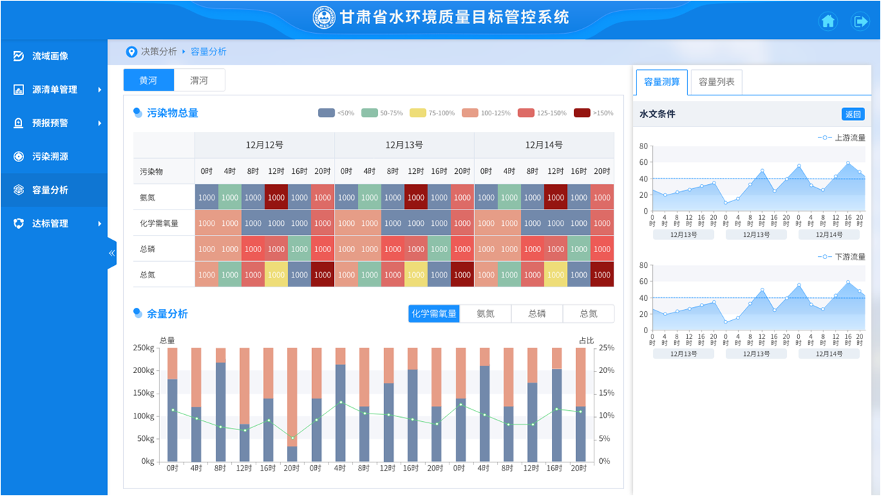Click the 容量分析 sidebar icon
The width and height of the screenshot is (881, 496).
(x=19, y=190)
